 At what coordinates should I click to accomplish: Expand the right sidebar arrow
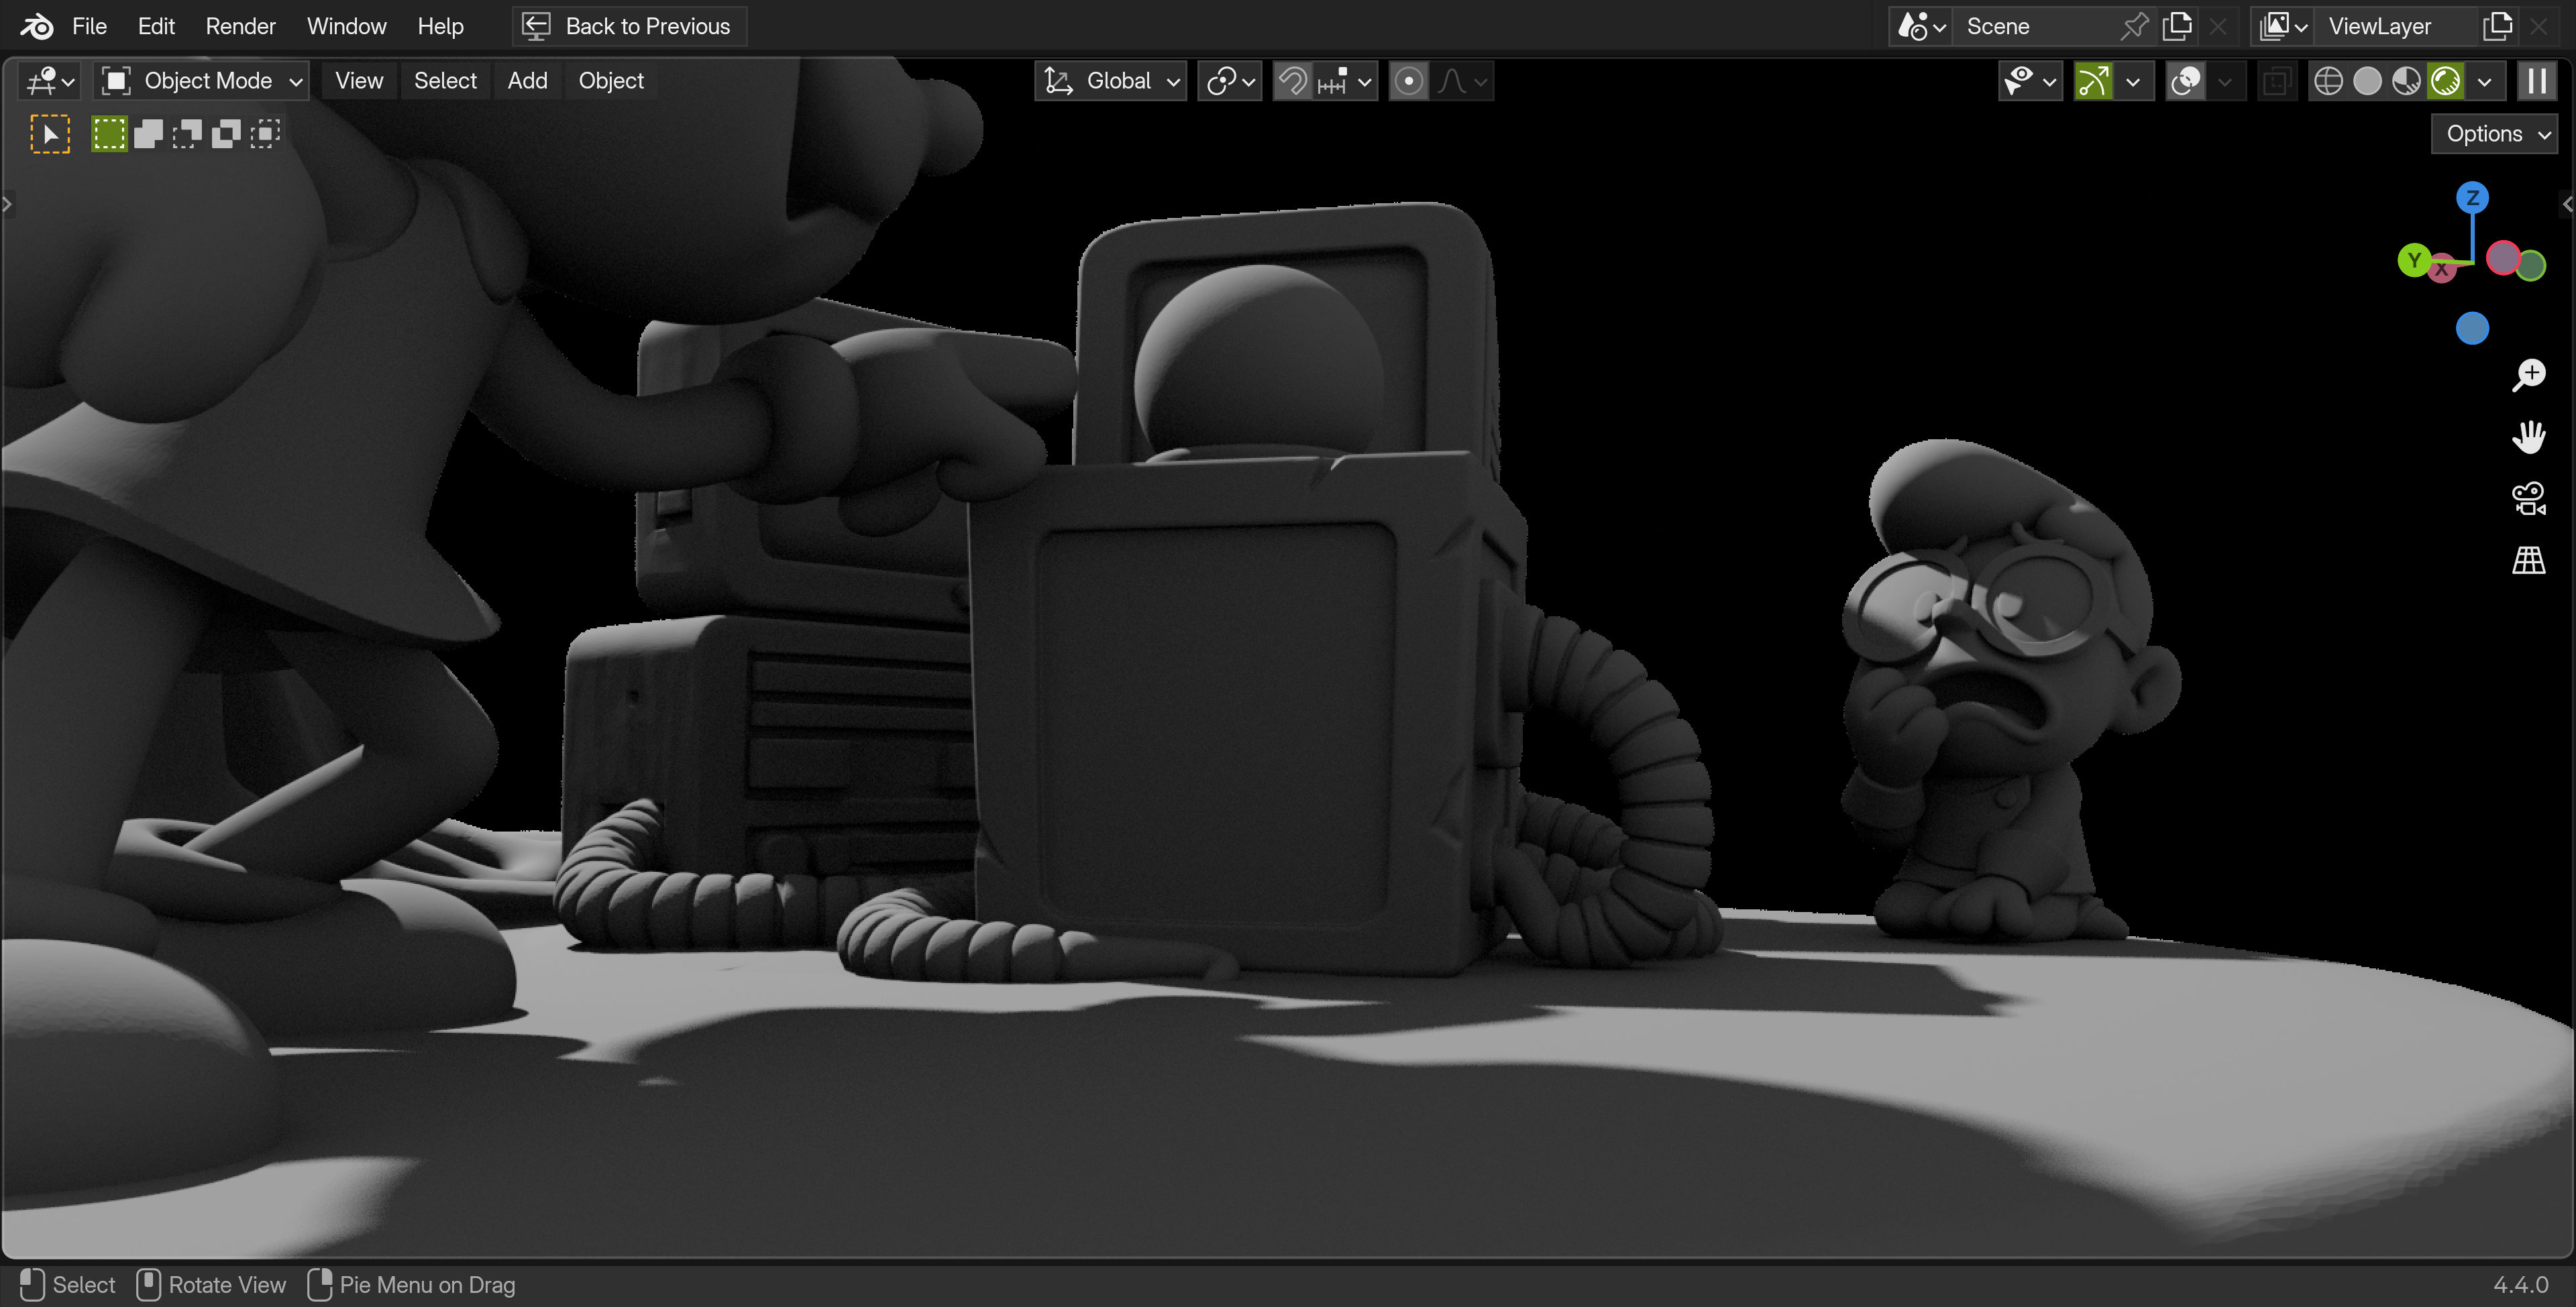pyautogui.click(x=2568, y=204)
